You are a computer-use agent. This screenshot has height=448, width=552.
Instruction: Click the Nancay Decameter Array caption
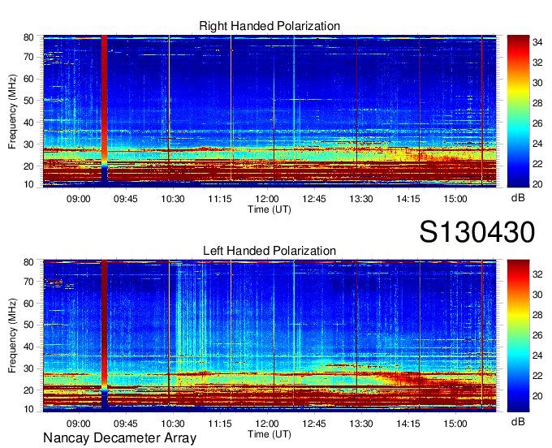tap(119, 437)
